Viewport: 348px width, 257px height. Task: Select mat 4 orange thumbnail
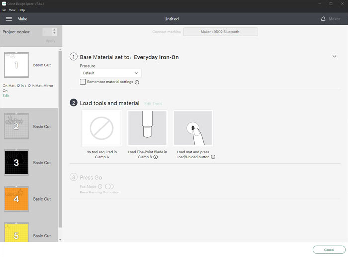pos(16,199)
